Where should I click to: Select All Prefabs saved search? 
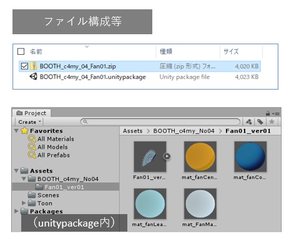click(x=54, y=155)
